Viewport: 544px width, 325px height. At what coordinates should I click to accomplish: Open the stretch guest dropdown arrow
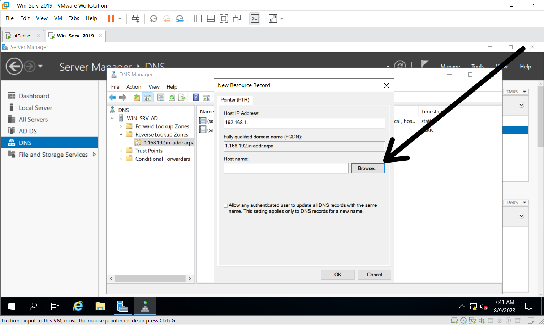point(282,18)
